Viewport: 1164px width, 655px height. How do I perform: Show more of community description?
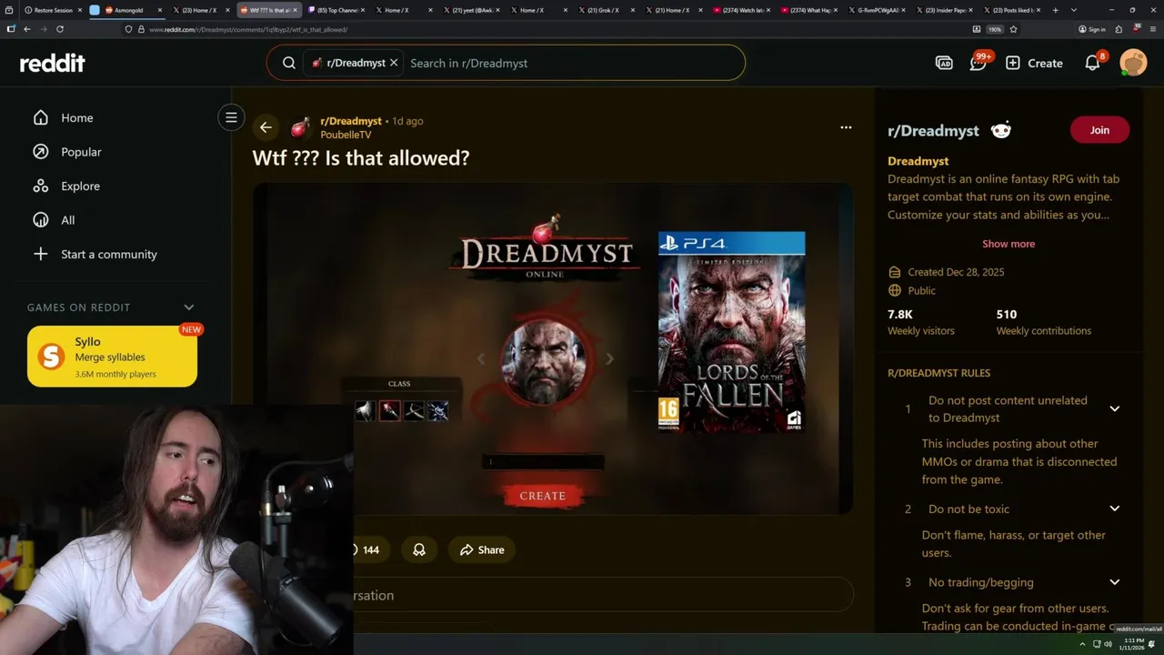[1008, 244]
